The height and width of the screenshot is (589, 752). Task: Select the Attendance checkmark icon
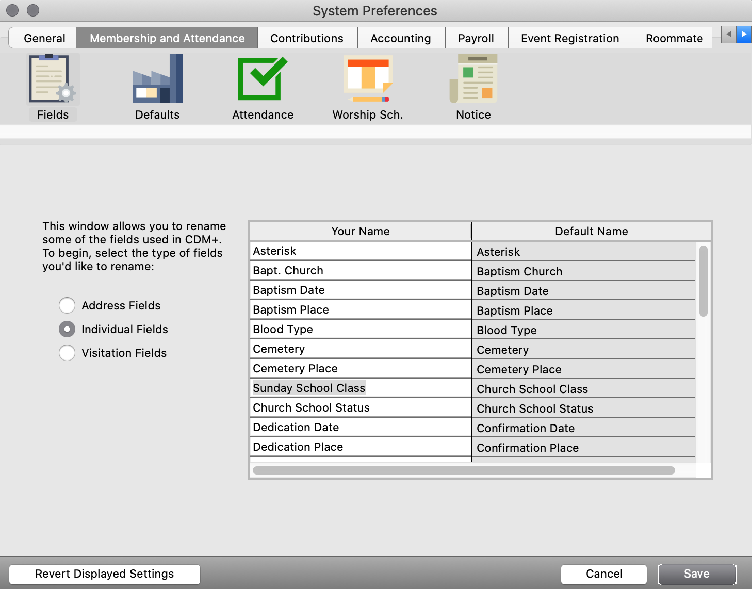pyautogui.click(x=263, y=79)
